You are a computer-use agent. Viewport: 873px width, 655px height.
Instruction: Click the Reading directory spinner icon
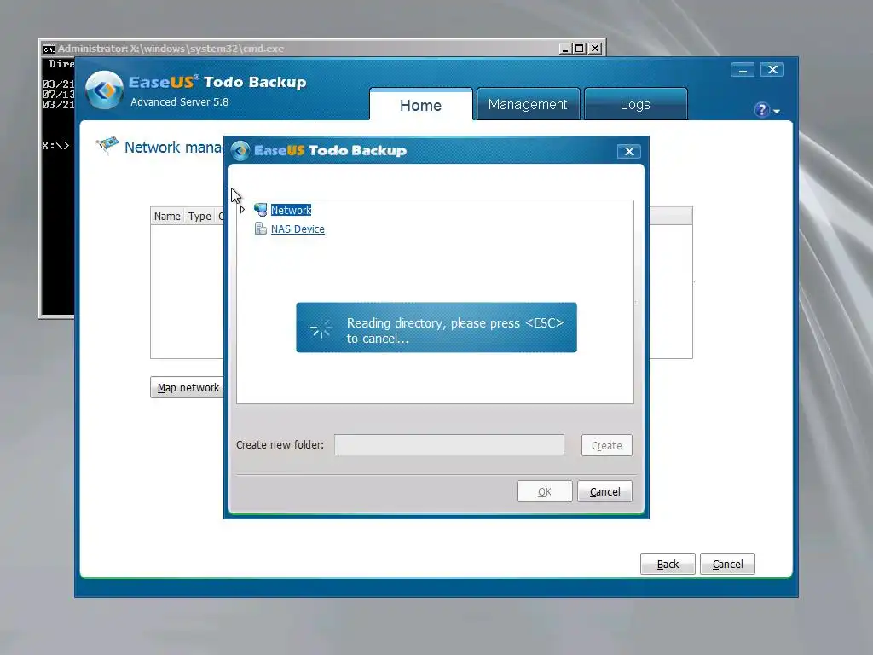[321, 328]
